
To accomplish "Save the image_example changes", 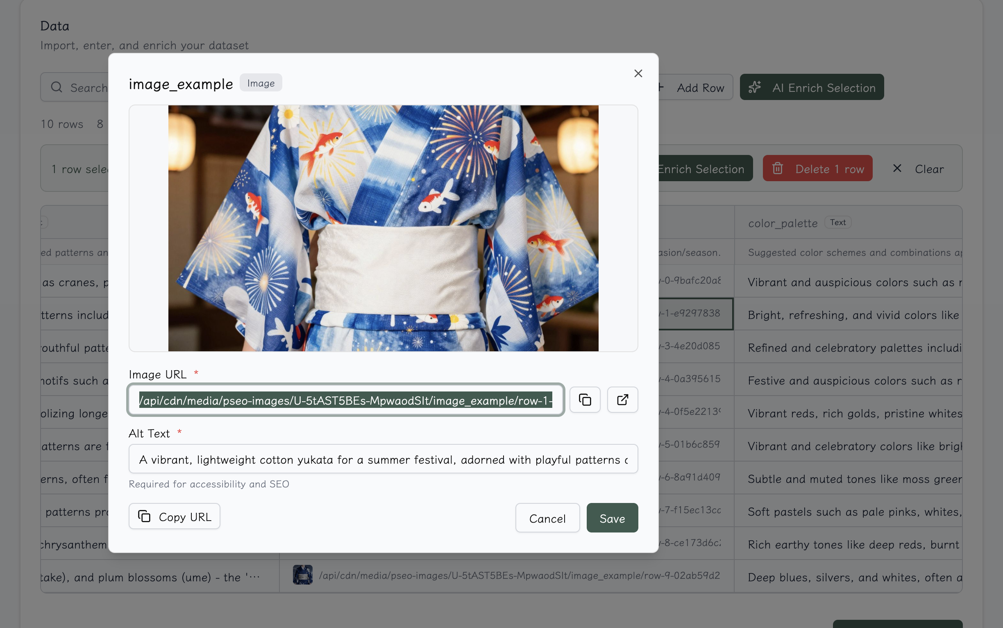I will tap(612, 518).
